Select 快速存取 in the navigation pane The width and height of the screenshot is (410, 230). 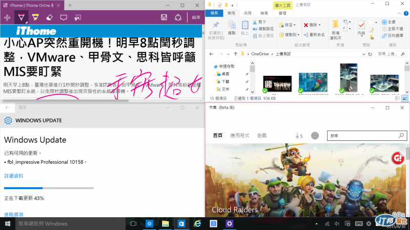point(224,67)
